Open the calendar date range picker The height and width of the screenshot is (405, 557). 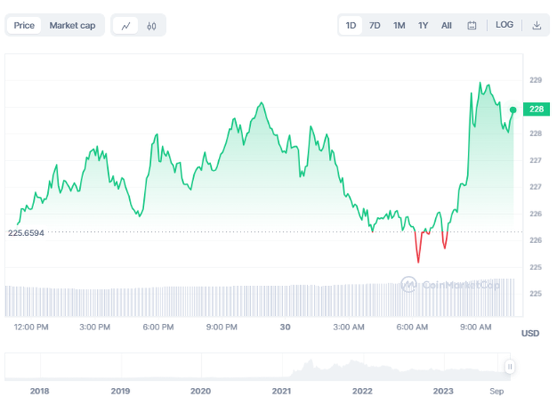tap(472, 26)
